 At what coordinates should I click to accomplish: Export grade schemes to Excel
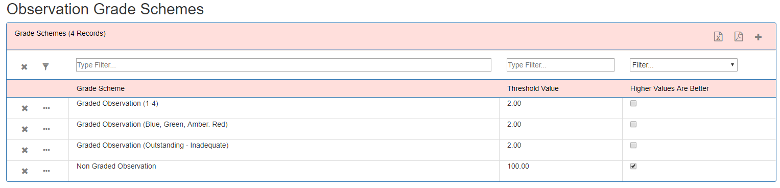718,37
